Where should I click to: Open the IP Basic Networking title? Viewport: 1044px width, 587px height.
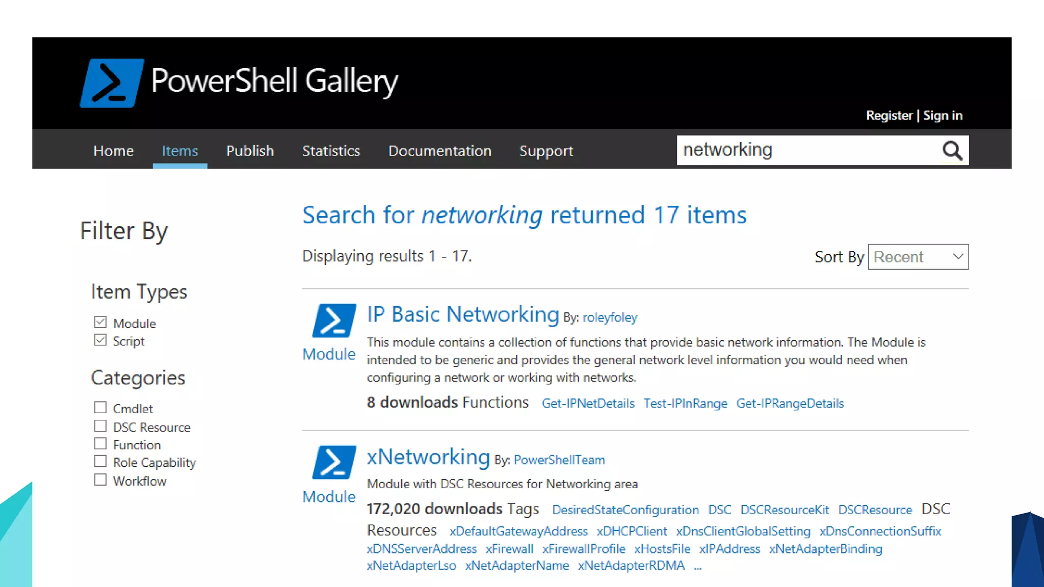tap(463, 314)
